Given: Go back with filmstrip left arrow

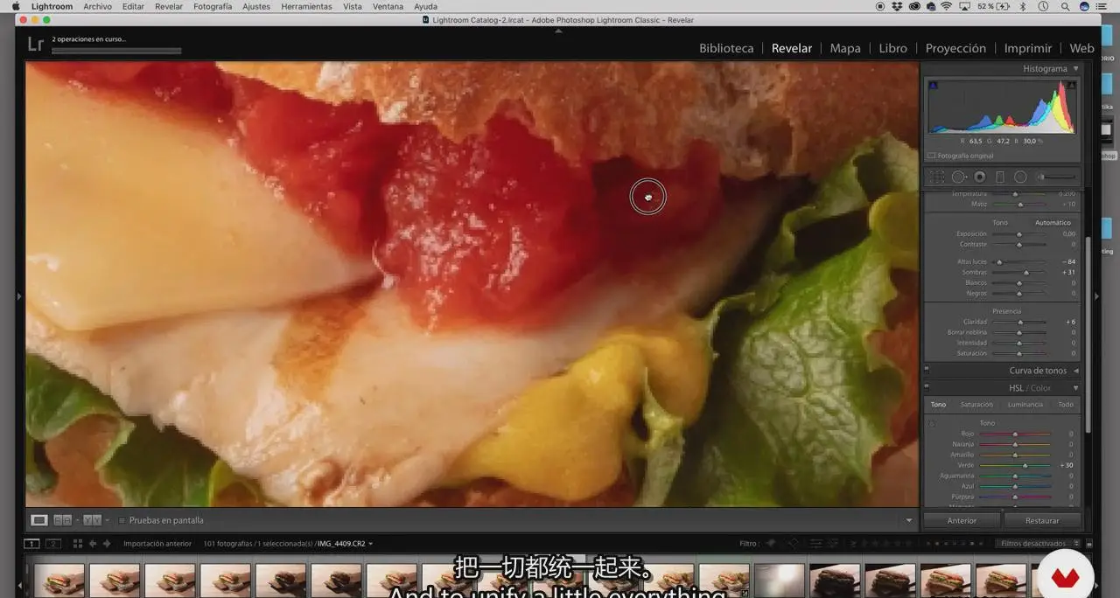Looking at the screenshot, I should pyautogui.click(x=93, y=544).
